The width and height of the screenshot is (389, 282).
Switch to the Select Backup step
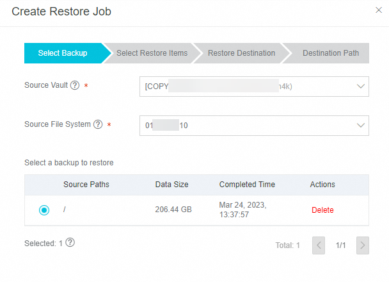tap(63, 53)
